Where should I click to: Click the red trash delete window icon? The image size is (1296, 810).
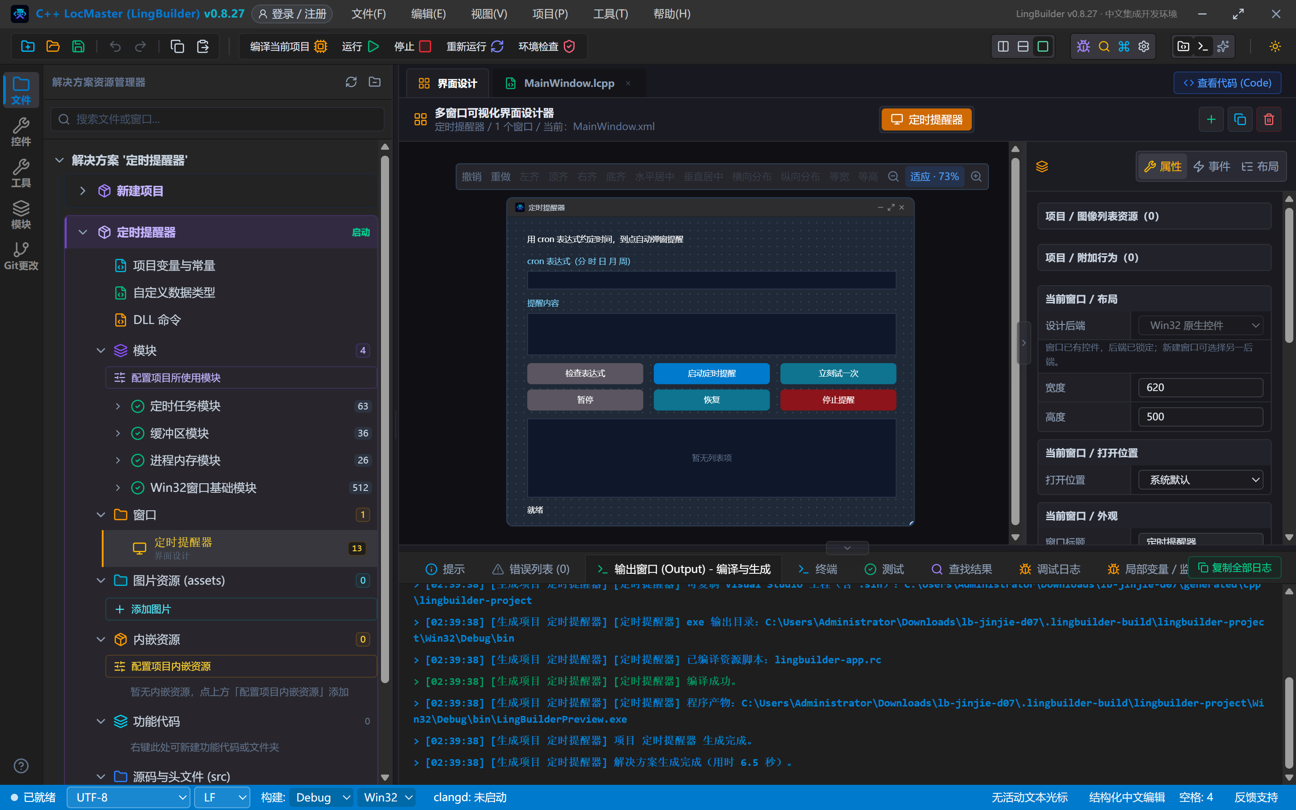(x=1269, y=119)
